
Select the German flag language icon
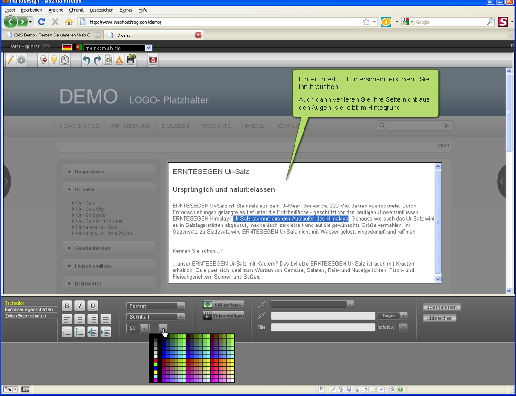[x=67, y=47]
